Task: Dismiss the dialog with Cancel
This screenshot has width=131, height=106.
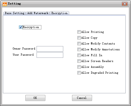Action: (x=82, y=98)
